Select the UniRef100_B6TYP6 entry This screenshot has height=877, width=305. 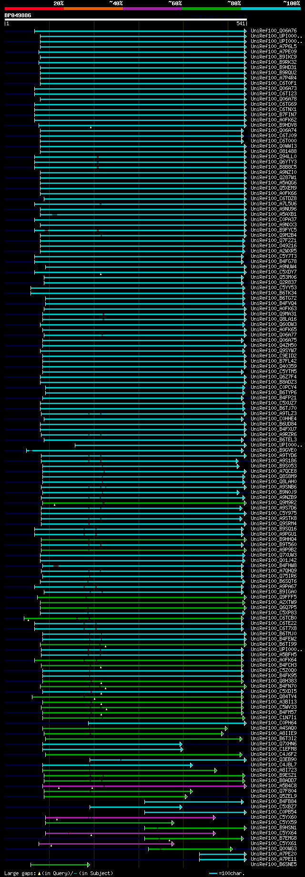click(x=274, y=393)
